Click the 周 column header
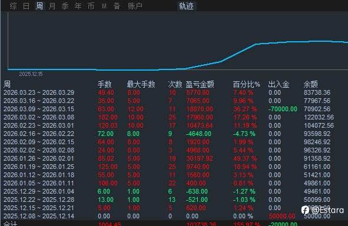This screenshot has height=226, width=348. pos(7,84)
